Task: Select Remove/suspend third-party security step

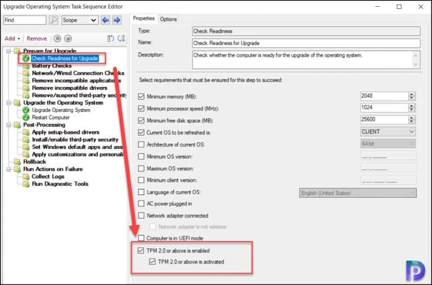Action: tap(79, 96)
